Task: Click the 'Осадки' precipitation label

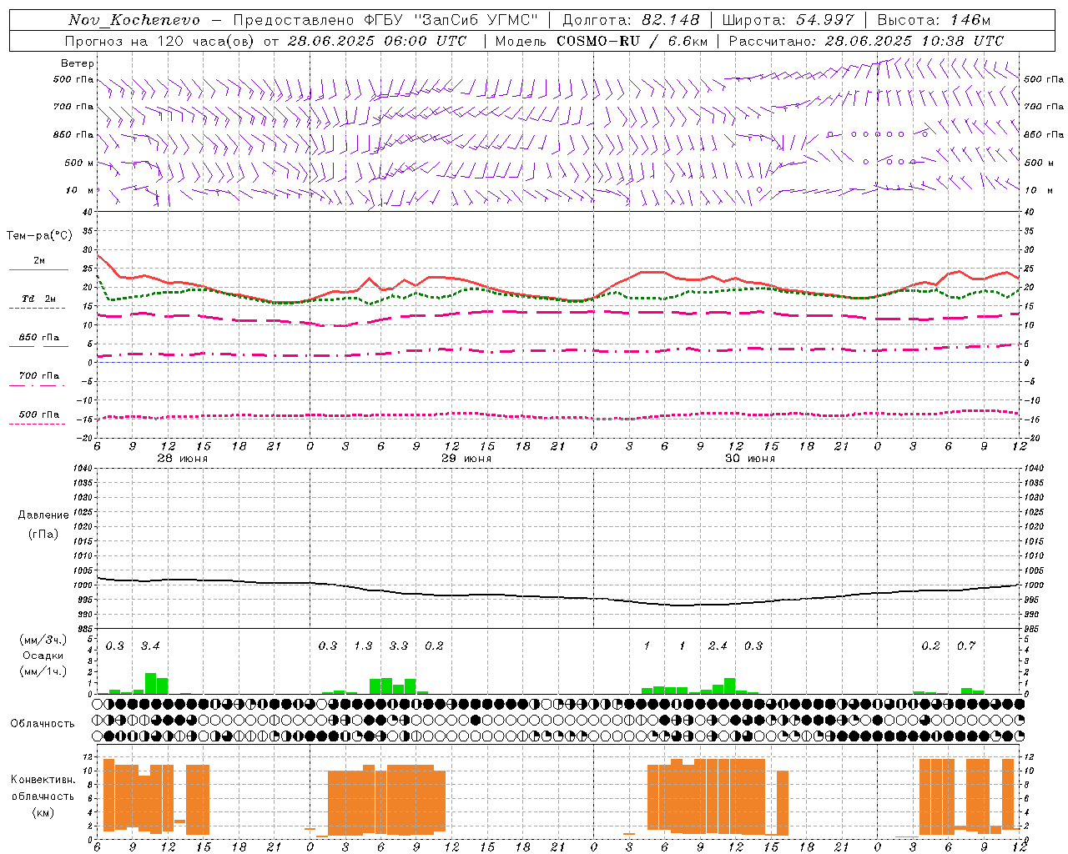Action: coord(43,656)
